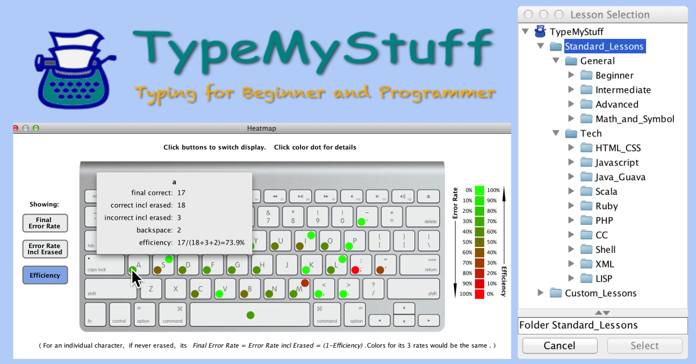Click the Shell folder icon

(586, 249)
